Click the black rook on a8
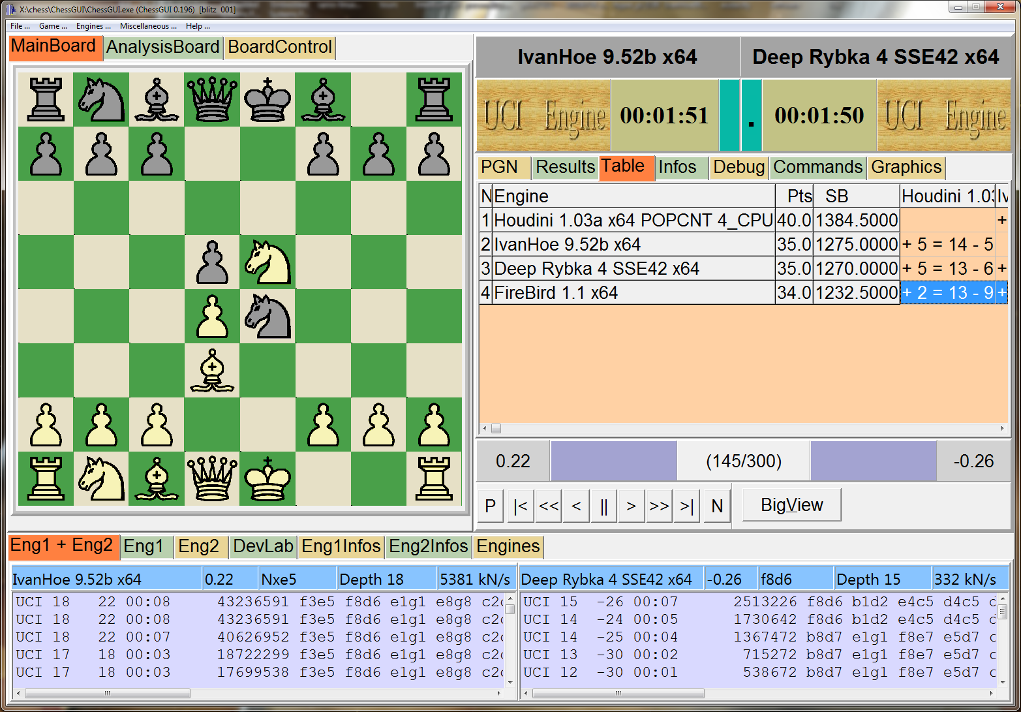Image resolution: width=1021 pixels, height=712 pixels. pyautogui.click(x=46, y=99)
